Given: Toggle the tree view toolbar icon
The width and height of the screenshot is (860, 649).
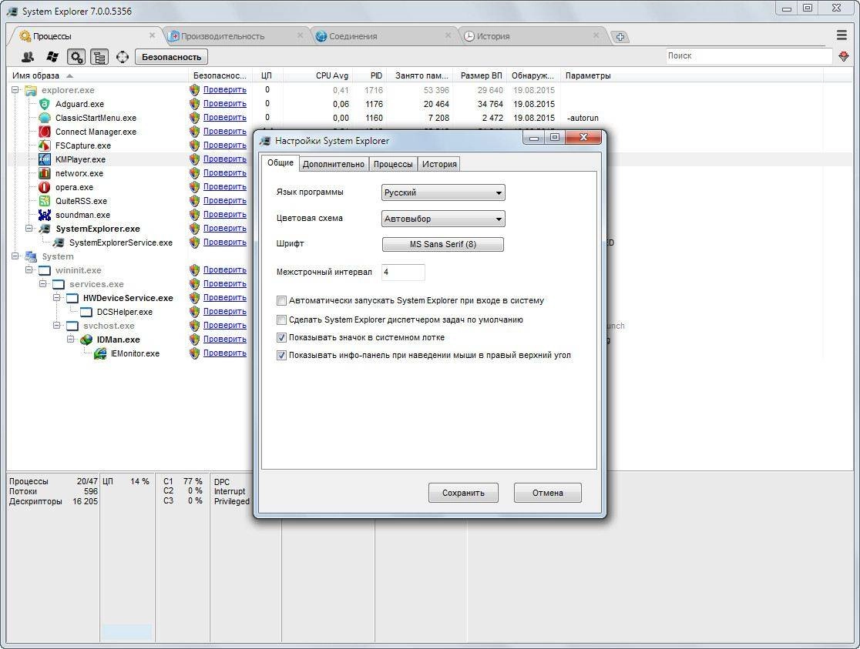Looking at the screenshot, I should pyautogui.click(x=99, y=56).
